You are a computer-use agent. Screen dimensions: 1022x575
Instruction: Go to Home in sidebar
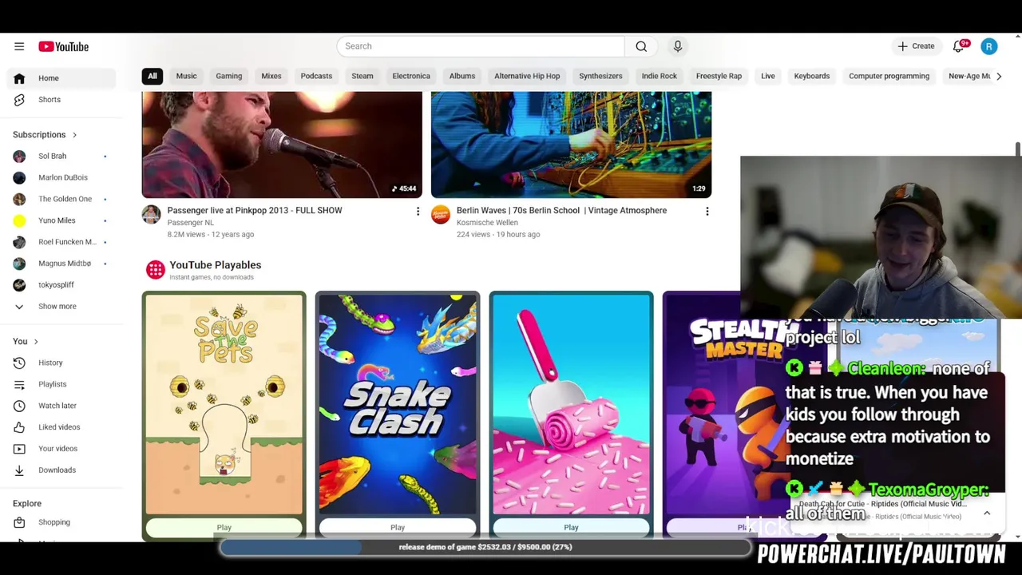point(62,78)
